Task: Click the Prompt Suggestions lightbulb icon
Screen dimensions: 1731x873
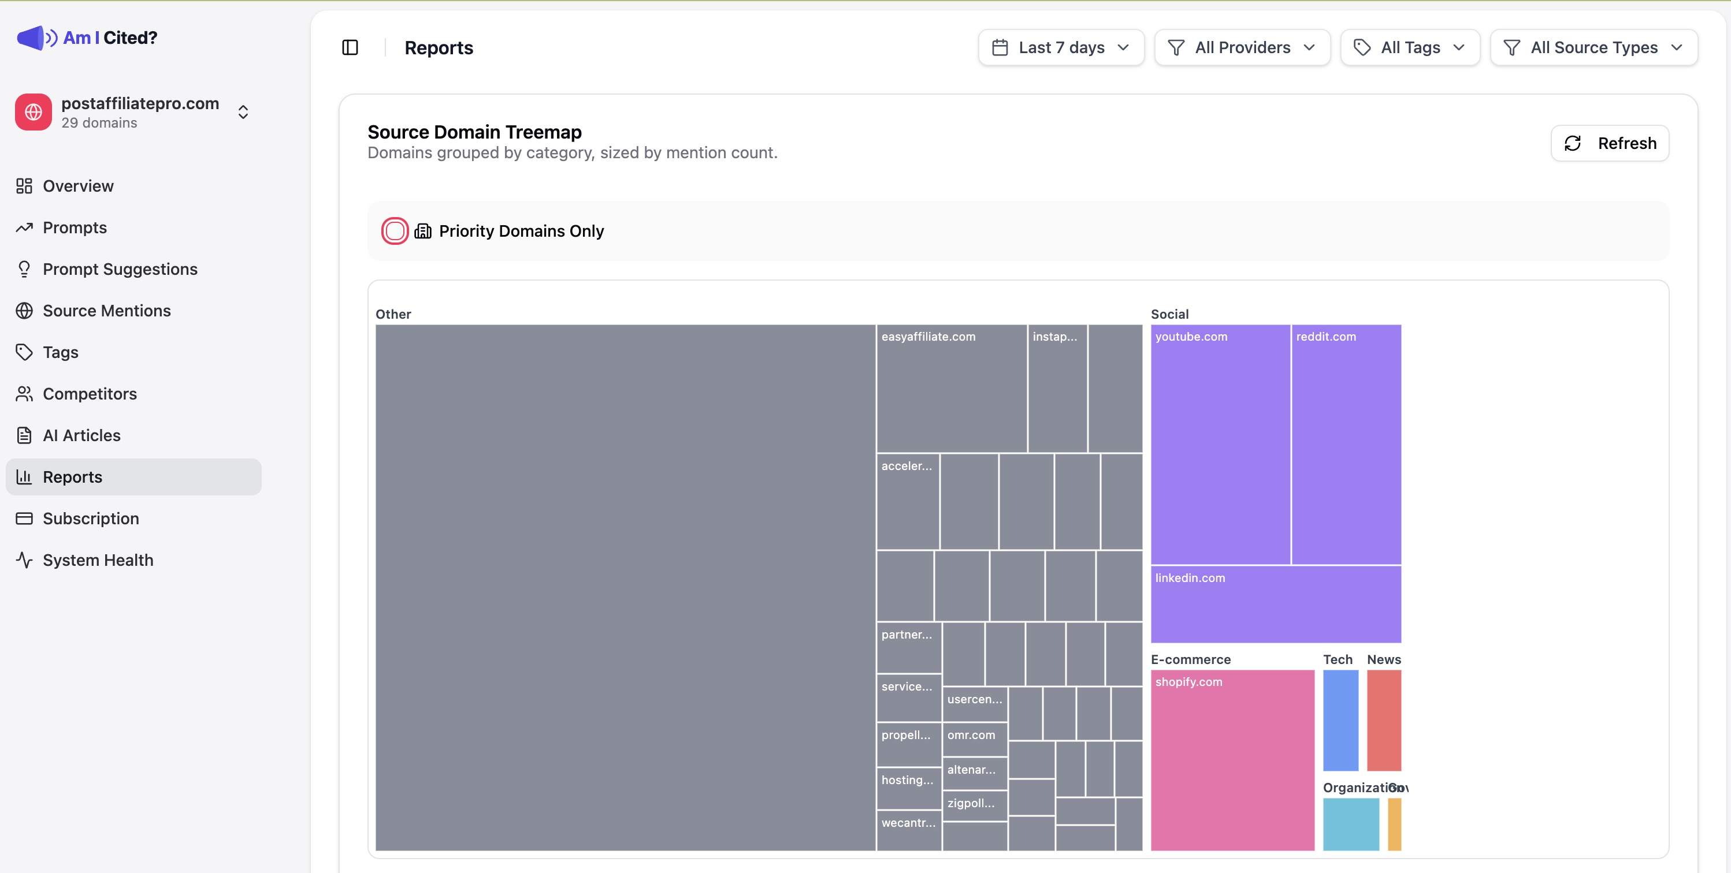Action: point(24,269)
